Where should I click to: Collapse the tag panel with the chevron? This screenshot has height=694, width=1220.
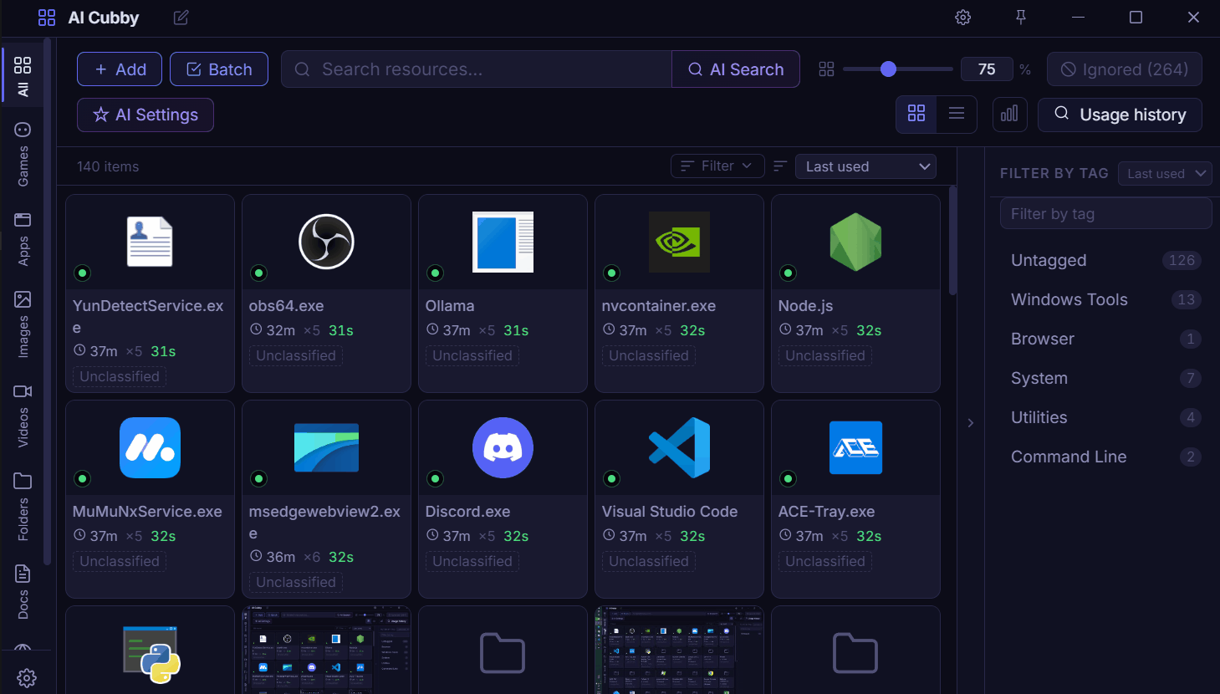click(971, 423)
